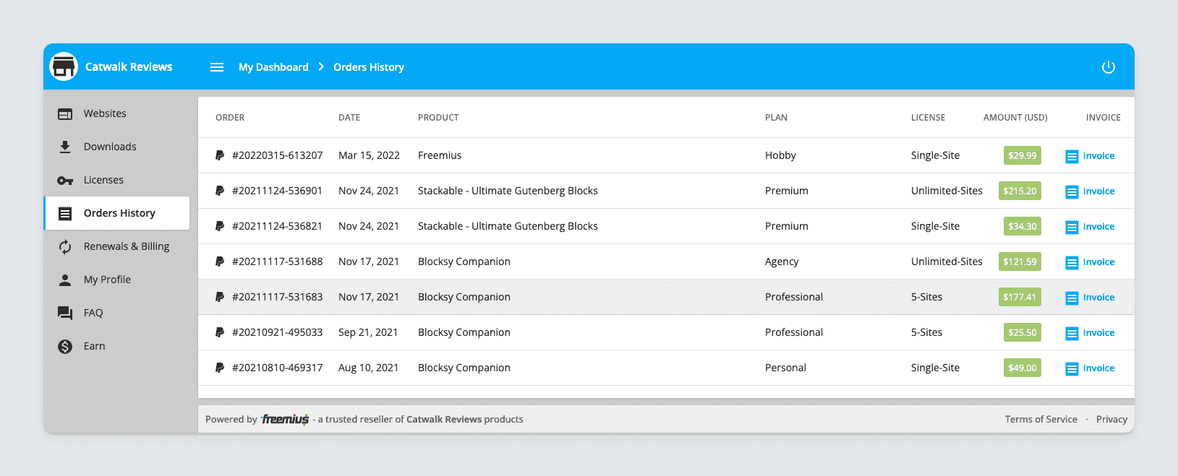Click the My Profile person icon
Viewport: 1178px width, 476px height.
pos(65,280)
